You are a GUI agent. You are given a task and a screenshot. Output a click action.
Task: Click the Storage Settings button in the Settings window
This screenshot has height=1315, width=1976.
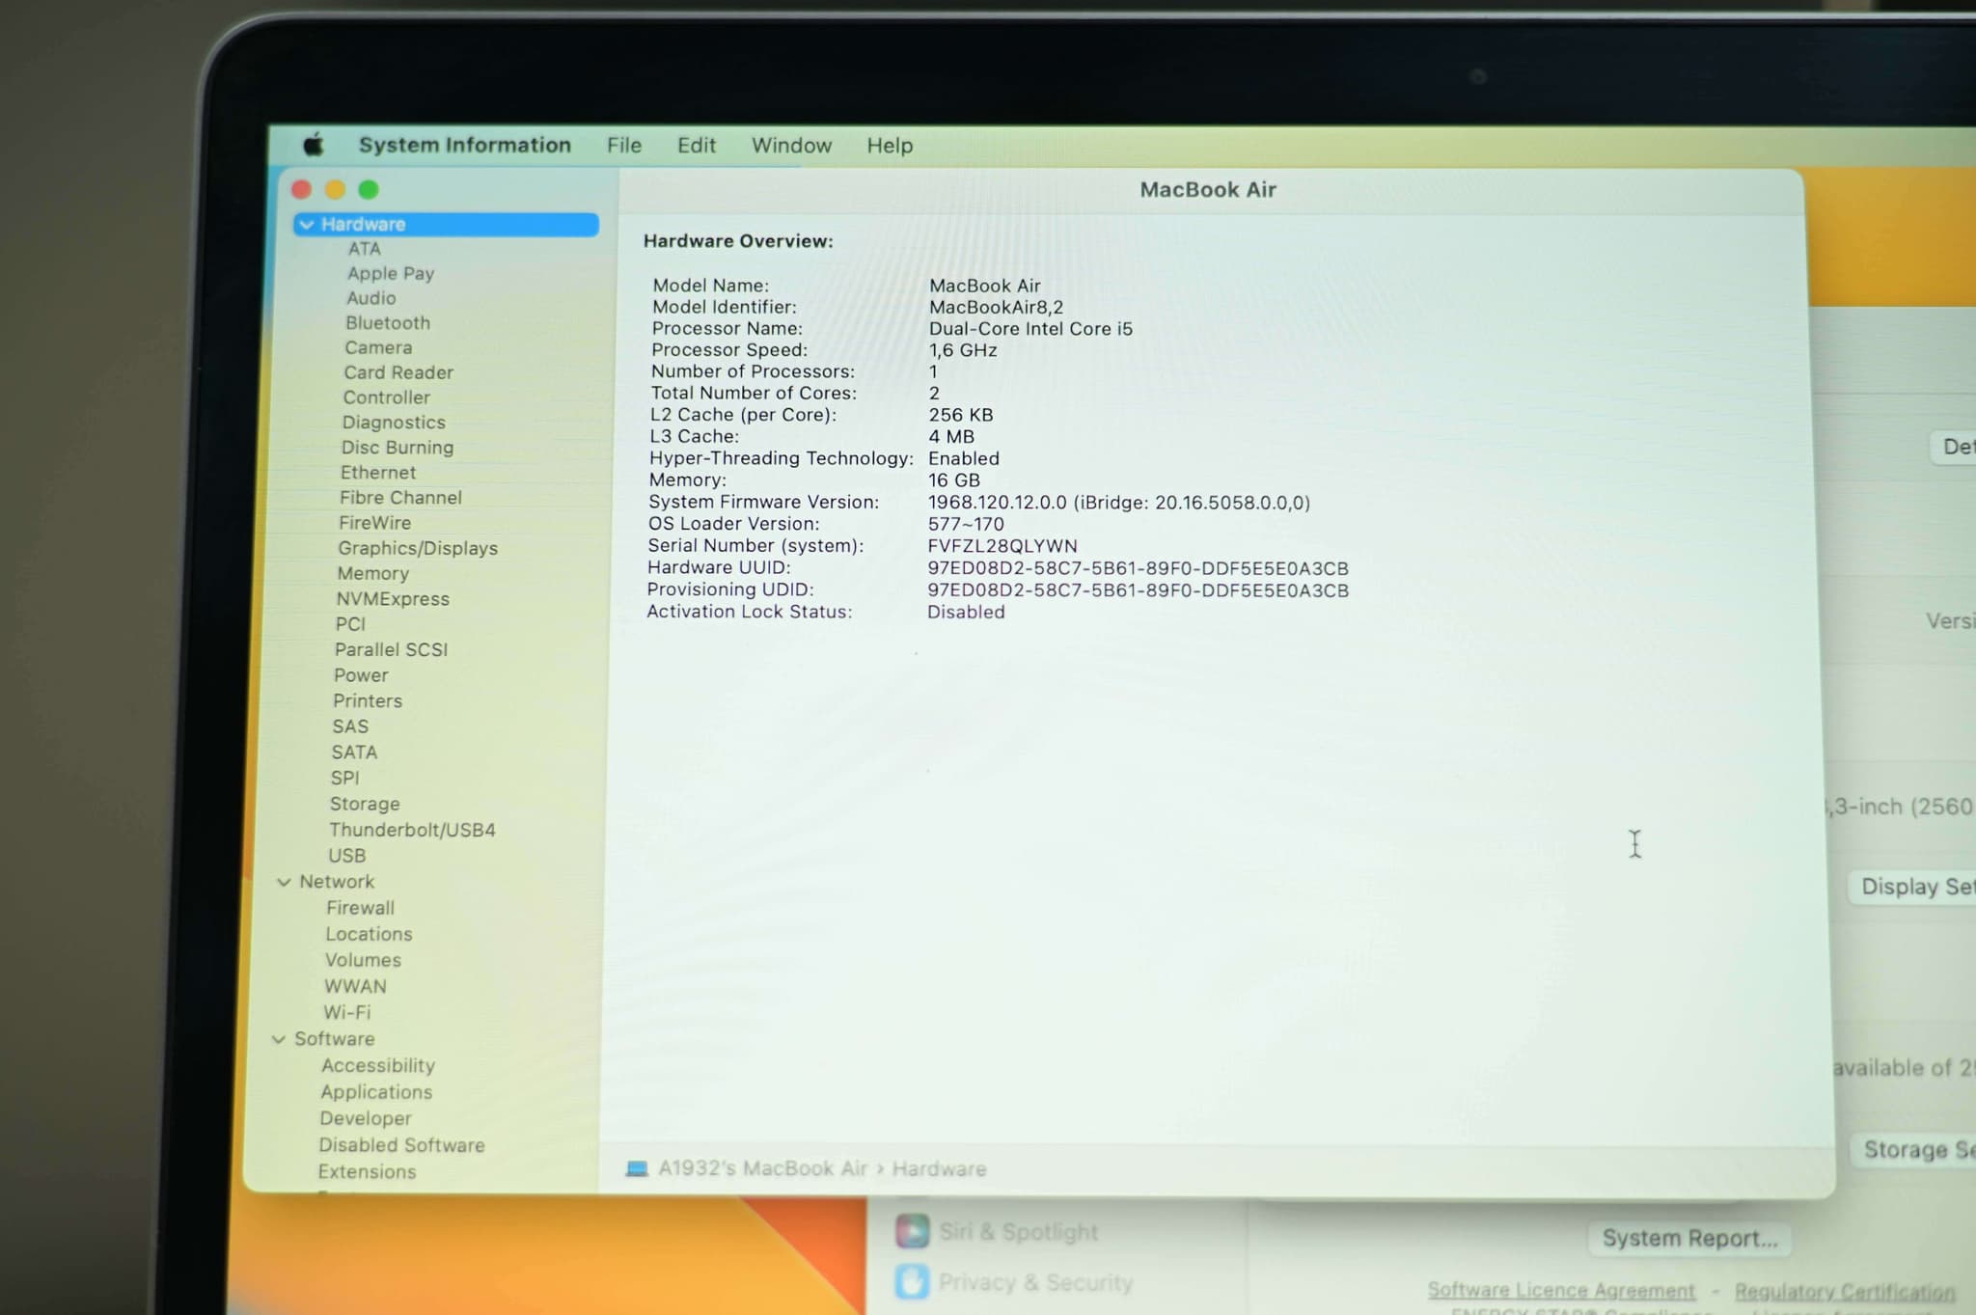tap(1914, 1150)
